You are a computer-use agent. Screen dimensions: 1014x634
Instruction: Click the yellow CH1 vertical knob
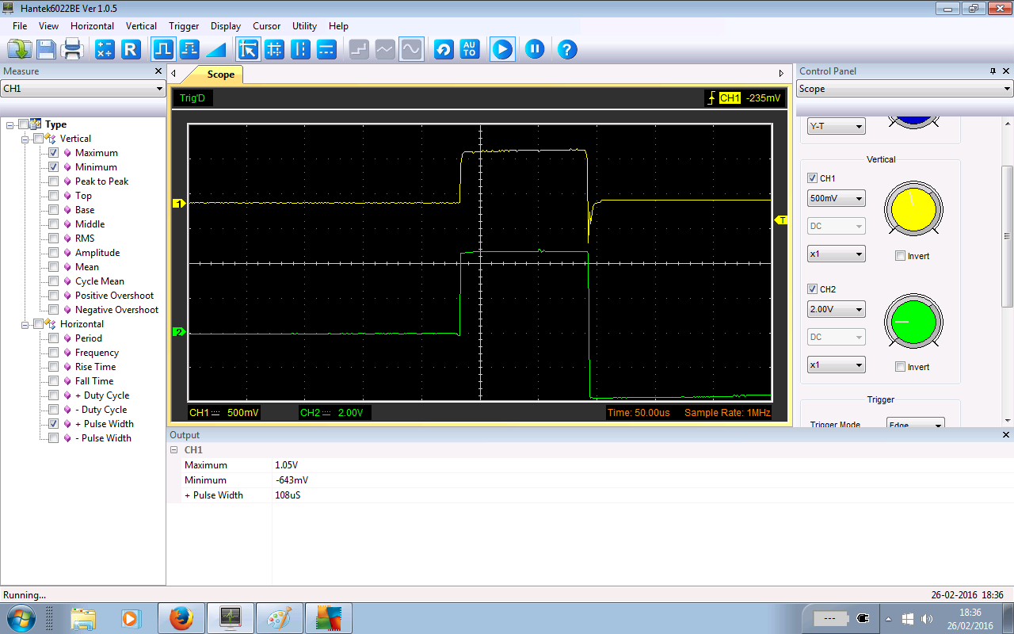pos(913,208)
